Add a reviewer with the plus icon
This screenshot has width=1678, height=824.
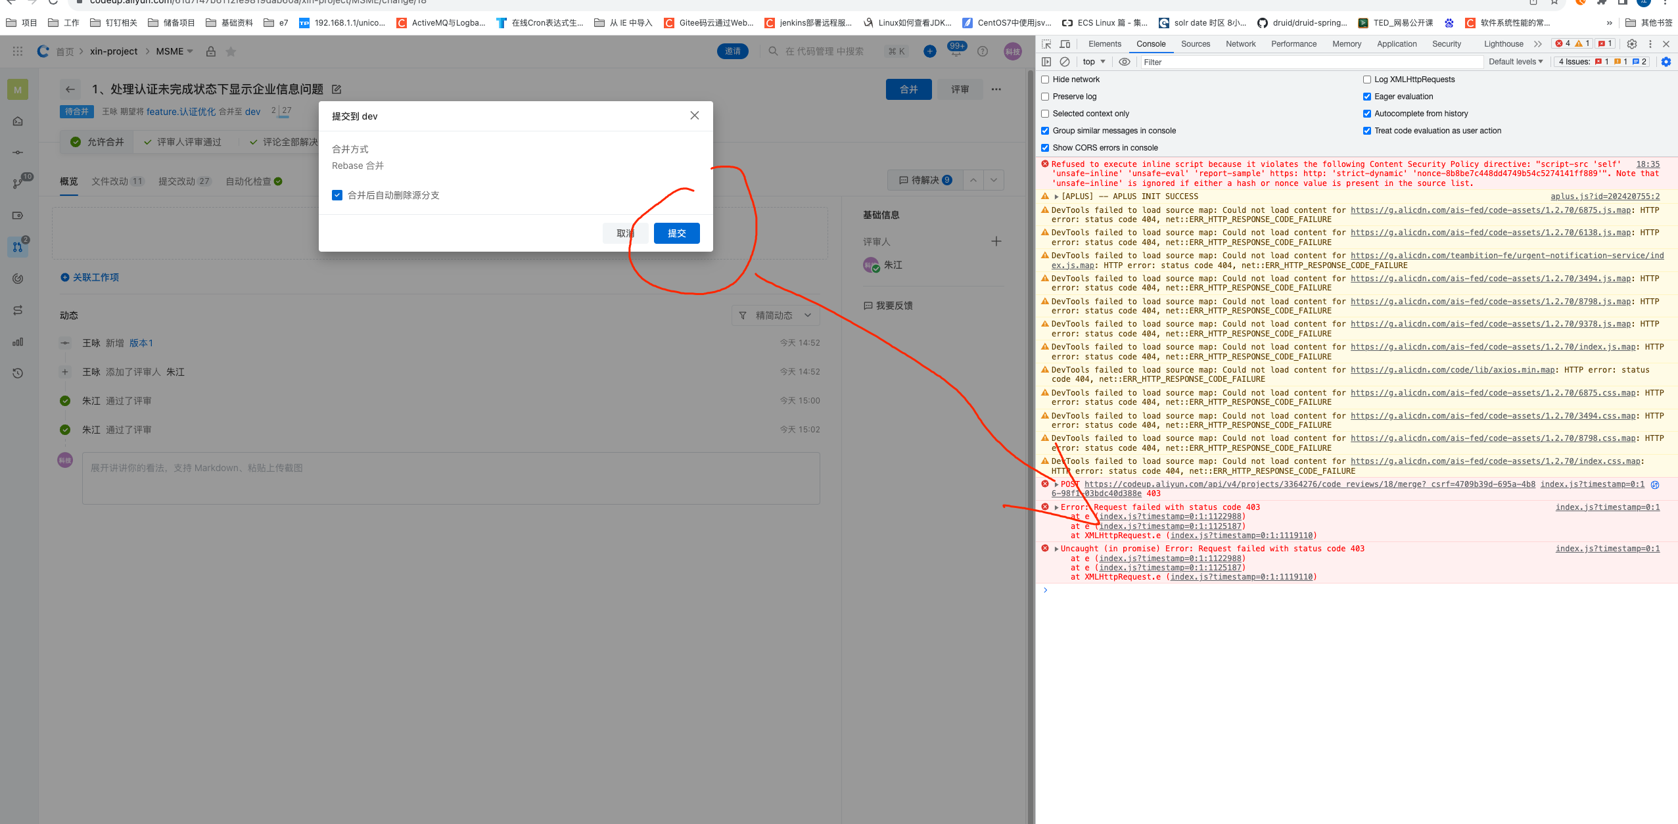996,242
